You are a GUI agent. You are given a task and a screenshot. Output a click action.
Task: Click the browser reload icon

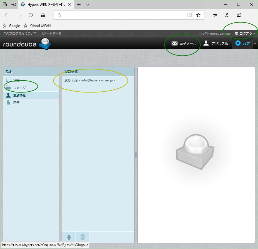coord(31,15)
